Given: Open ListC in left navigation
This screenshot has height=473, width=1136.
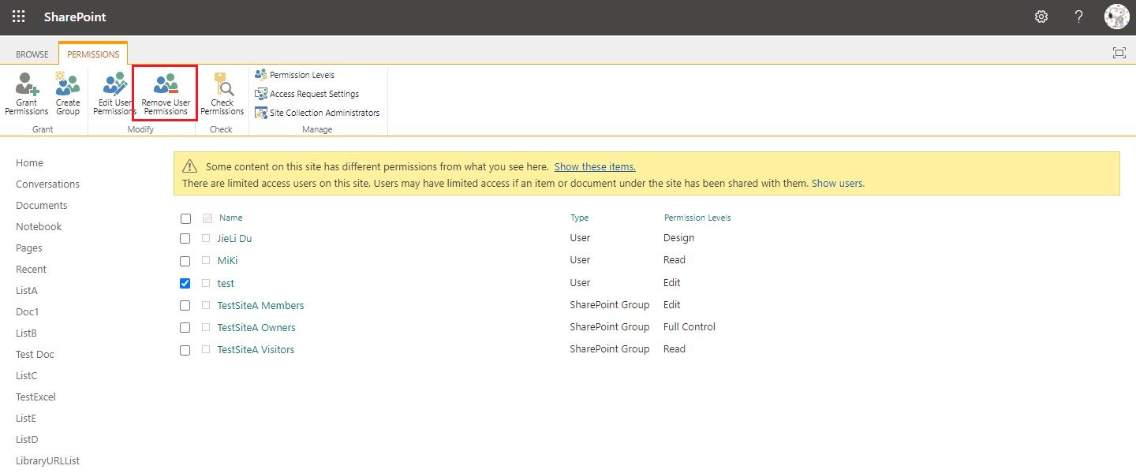Looking at the screenshot, I should tap(27, 376).
